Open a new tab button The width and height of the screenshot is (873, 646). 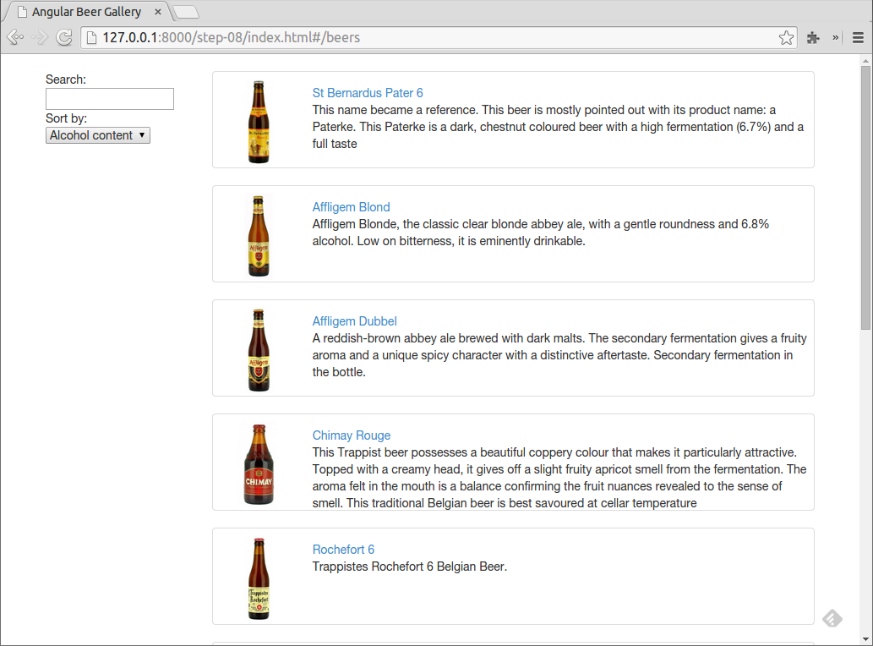click(x=186, y=12)
